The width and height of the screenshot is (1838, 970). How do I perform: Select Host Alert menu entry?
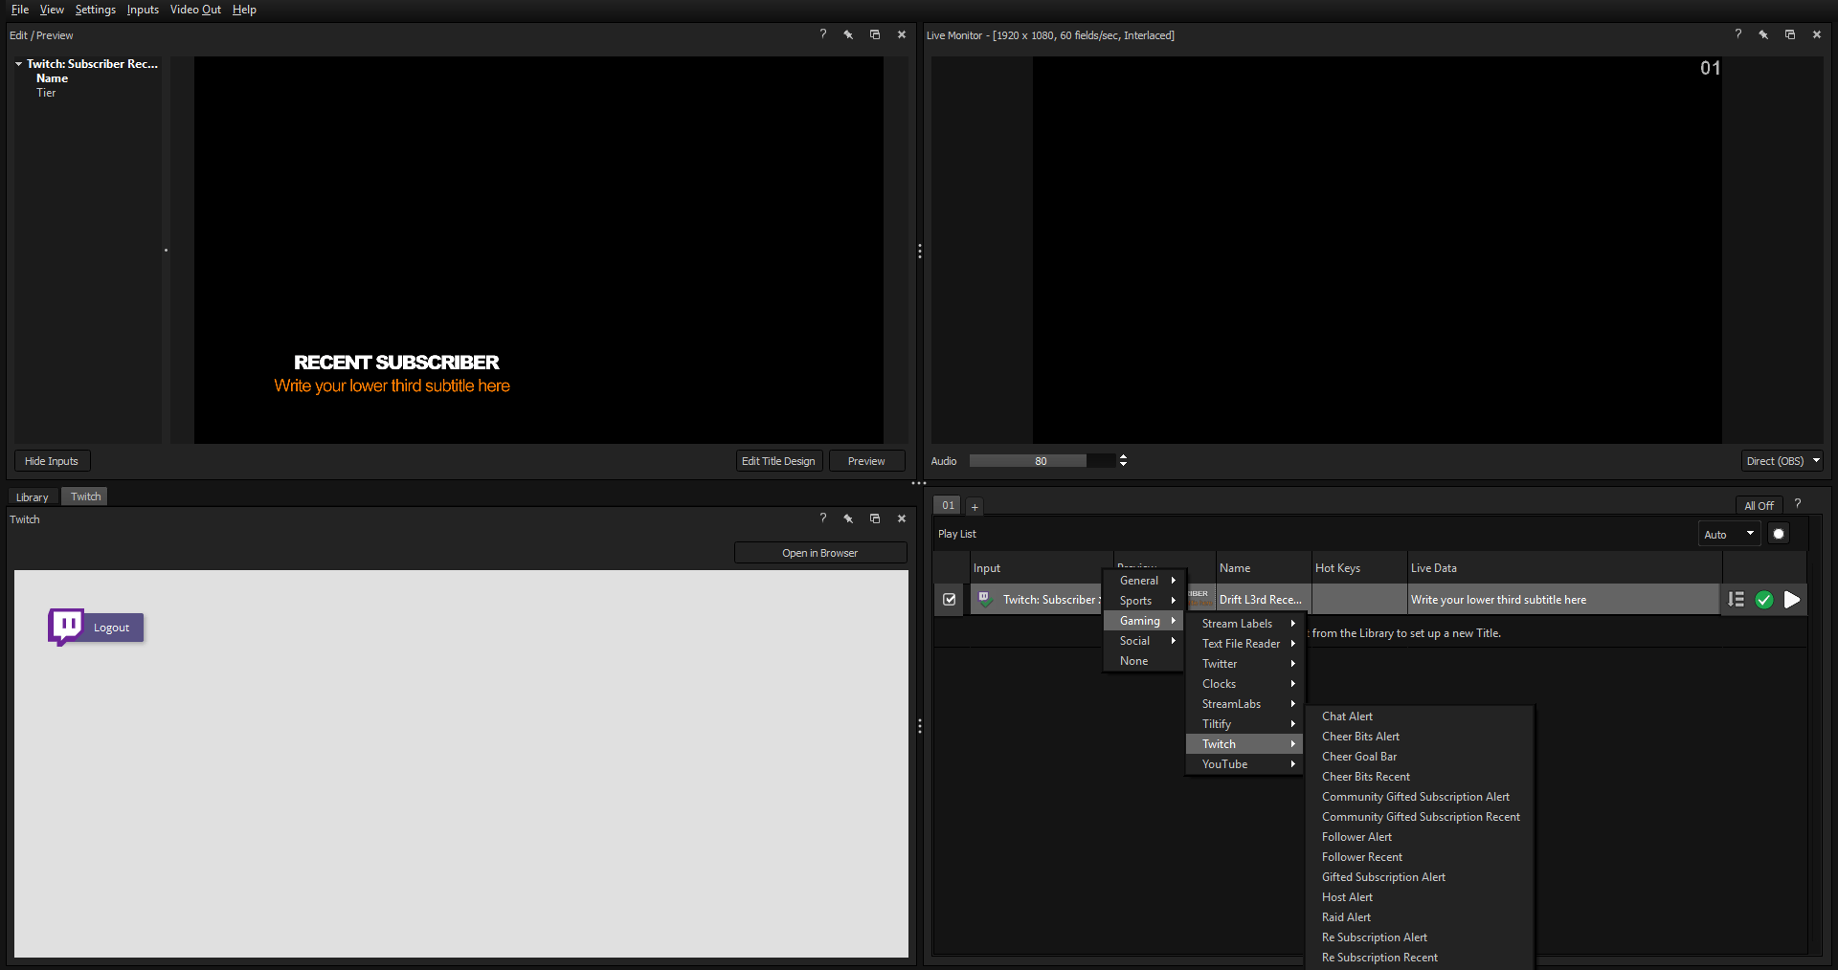tap(1420, 897)
